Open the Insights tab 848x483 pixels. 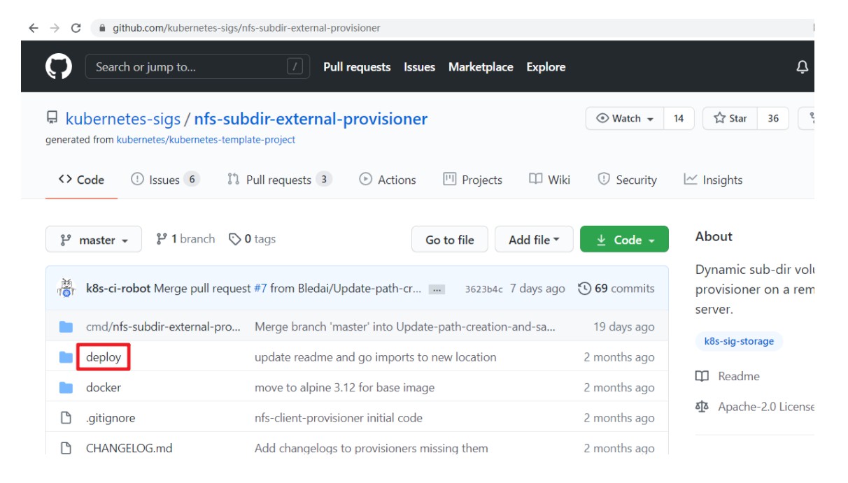713,180
